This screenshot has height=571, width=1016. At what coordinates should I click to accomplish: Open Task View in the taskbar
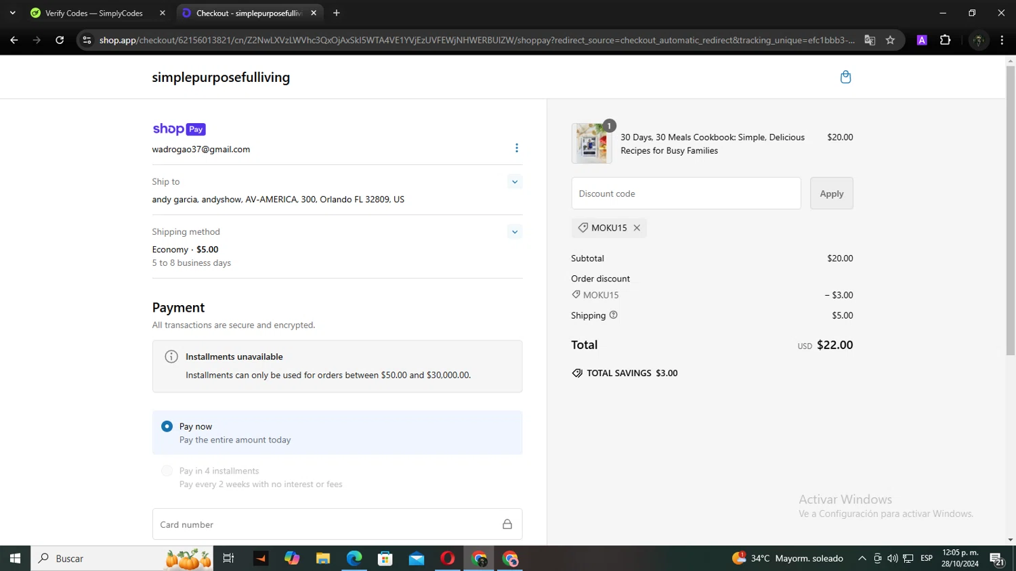[x=228, y=558]
